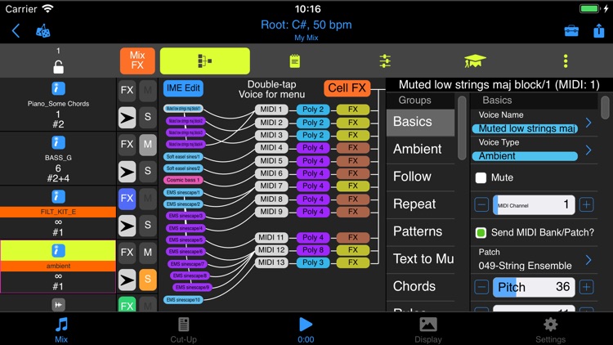Screen dimensions: 613x345
Task: Play the BASS_G cell arrow
Action: click(x=127, y=172)
